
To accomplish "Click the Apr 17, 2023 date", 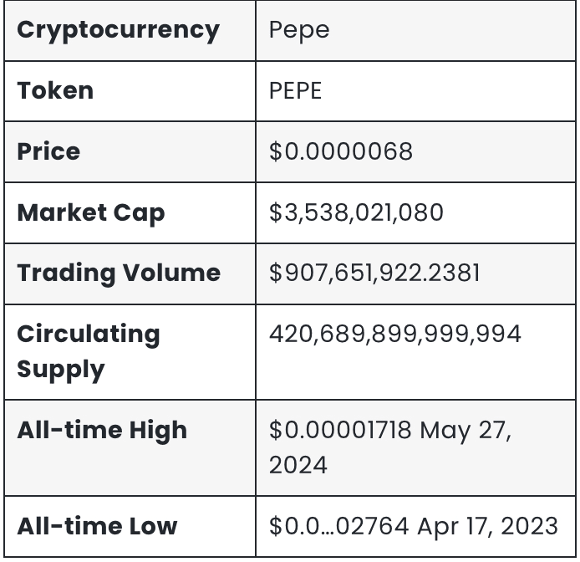I will point(486,526).
